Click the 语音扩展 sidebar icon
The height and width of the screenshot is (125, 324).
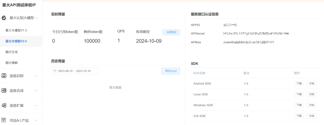4,106
